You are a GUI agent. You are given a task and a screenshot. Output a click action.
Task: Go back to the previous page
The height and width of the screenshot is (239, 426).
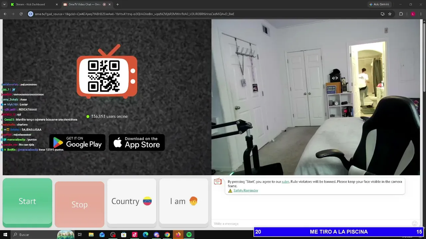5,14
